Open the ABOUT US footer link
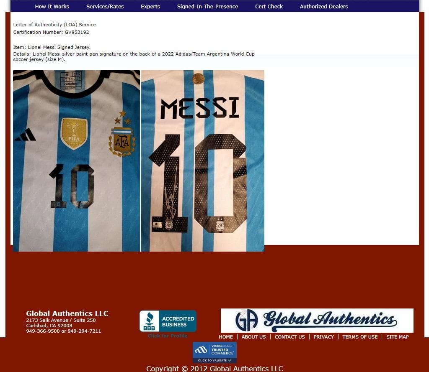This screenshot has height=372, width=429. pos(253,337)
